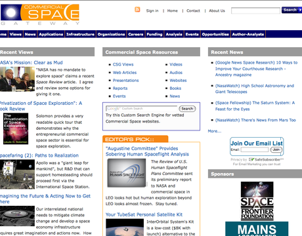
Task: Click the TubeSat Earth orbit thumbnail
Action: click(x=125, y=227)
